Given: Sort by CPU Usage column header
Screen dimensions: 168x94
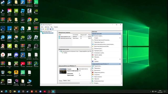Looking at the screenshot, I should point(84,35).
